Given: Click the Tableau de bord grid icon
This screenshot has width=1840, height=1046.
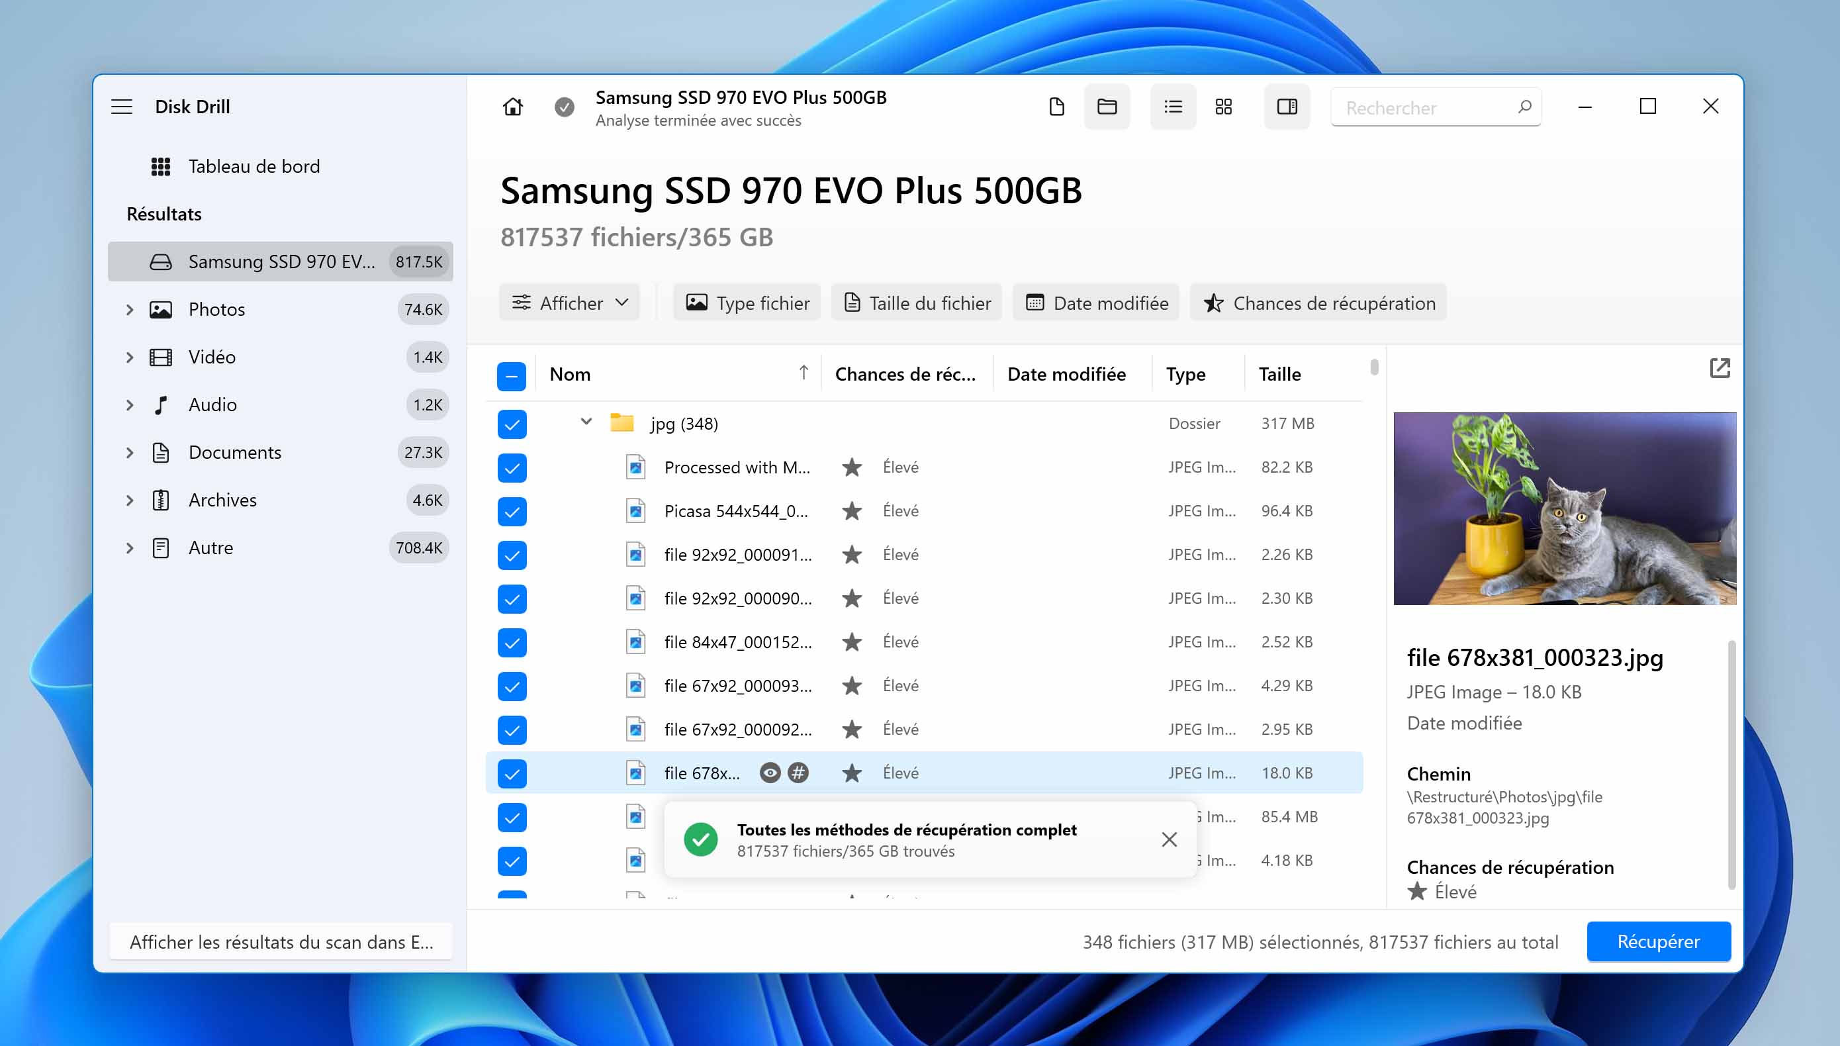Looking at the screenshot, I should click(x=161, y=167).
